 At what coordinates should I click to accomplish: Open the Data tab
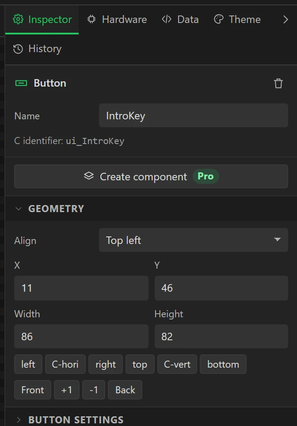[180, 19]
